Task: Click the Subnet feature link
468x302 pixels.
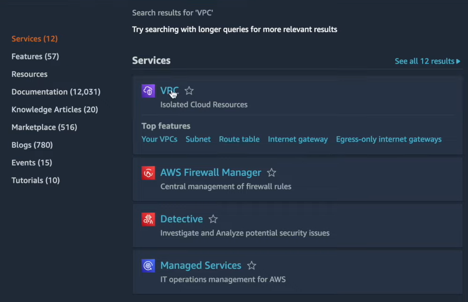Action: (x=198, y=139)
